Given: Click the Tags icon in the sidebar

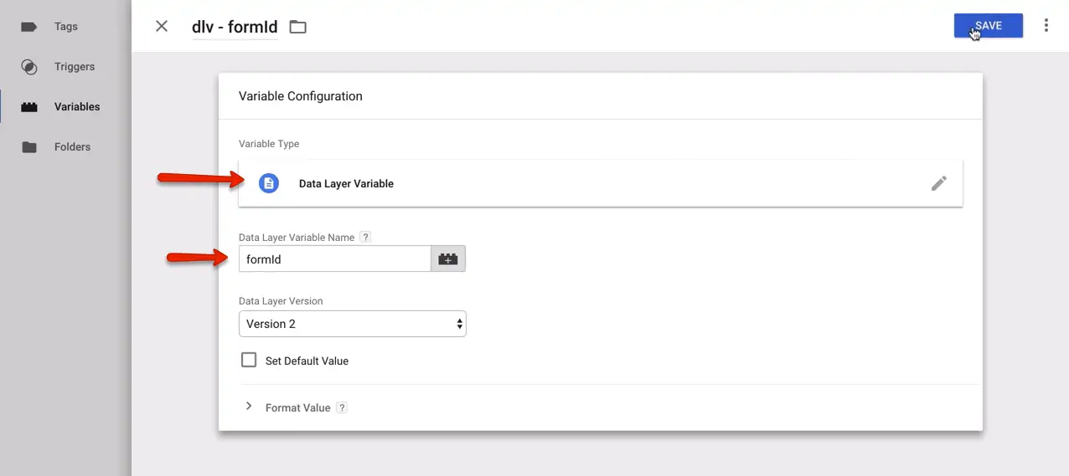Looking at the screenshot, I should 29,27.
